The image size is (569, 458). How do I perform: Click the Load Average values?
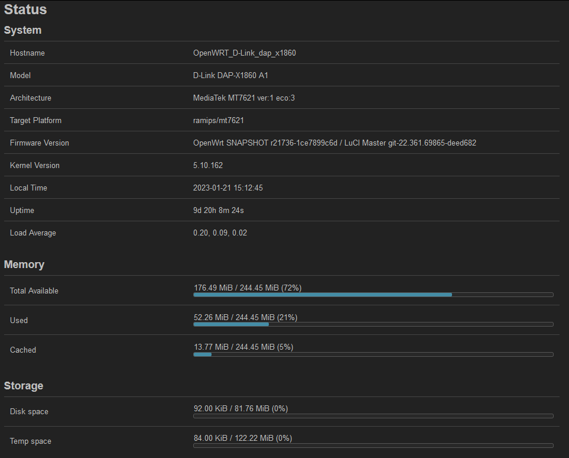(220, 233)
